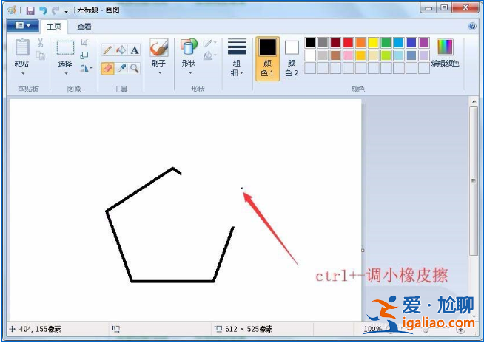Open Paint help question mark icon
The width and height of the screenshot is (484, 343).
(472, 26)
